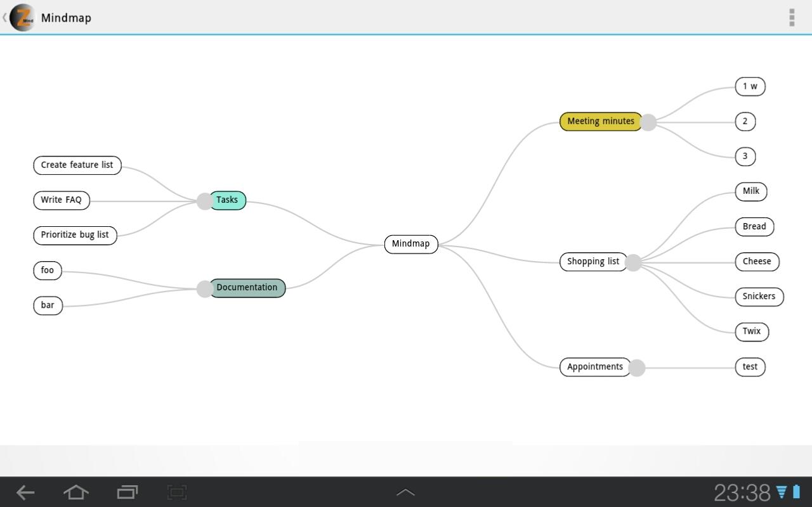The image size is (812, 507).
Task: Tap the upward chevron in the navigation bar
Action: point(405,492)
